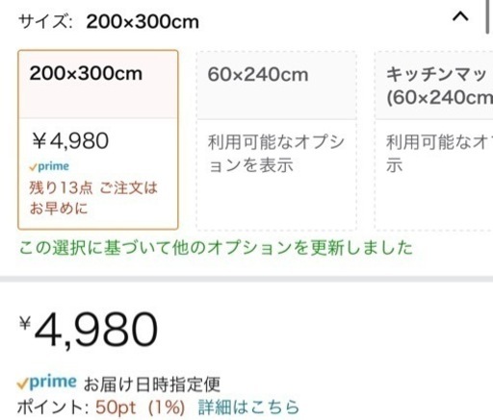Click the green option-updated message

pyautogui.click(x=216, y=248)
